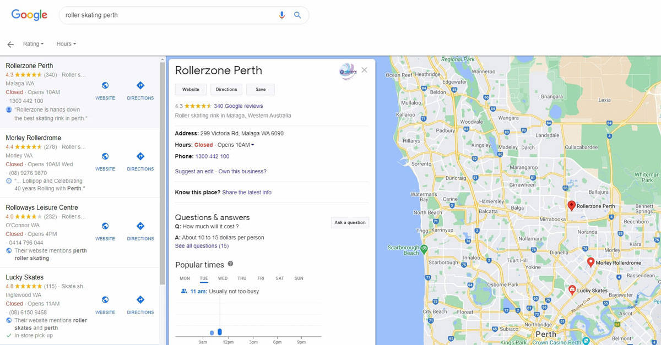
Task: Click See all questions (15) link
Action: 202,246
